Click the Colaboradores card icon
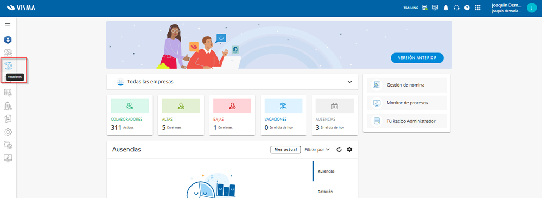Screen dimensions: 542x198 tap(130, 106)
